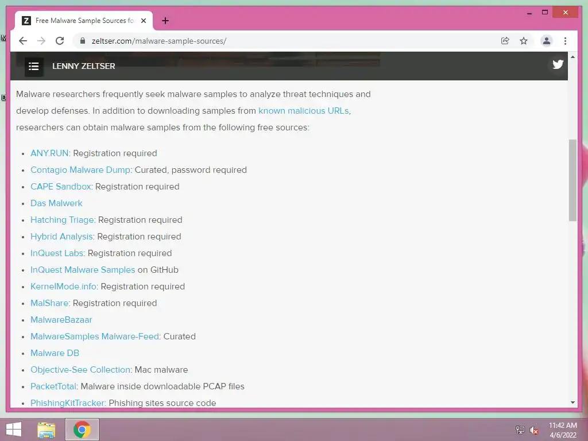Open the MalwareBazaar link
Screen dimensions: 588x441
coord(61,320)
